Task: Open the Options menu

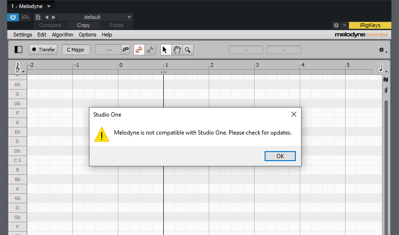Action: click(x=87, y=35)
